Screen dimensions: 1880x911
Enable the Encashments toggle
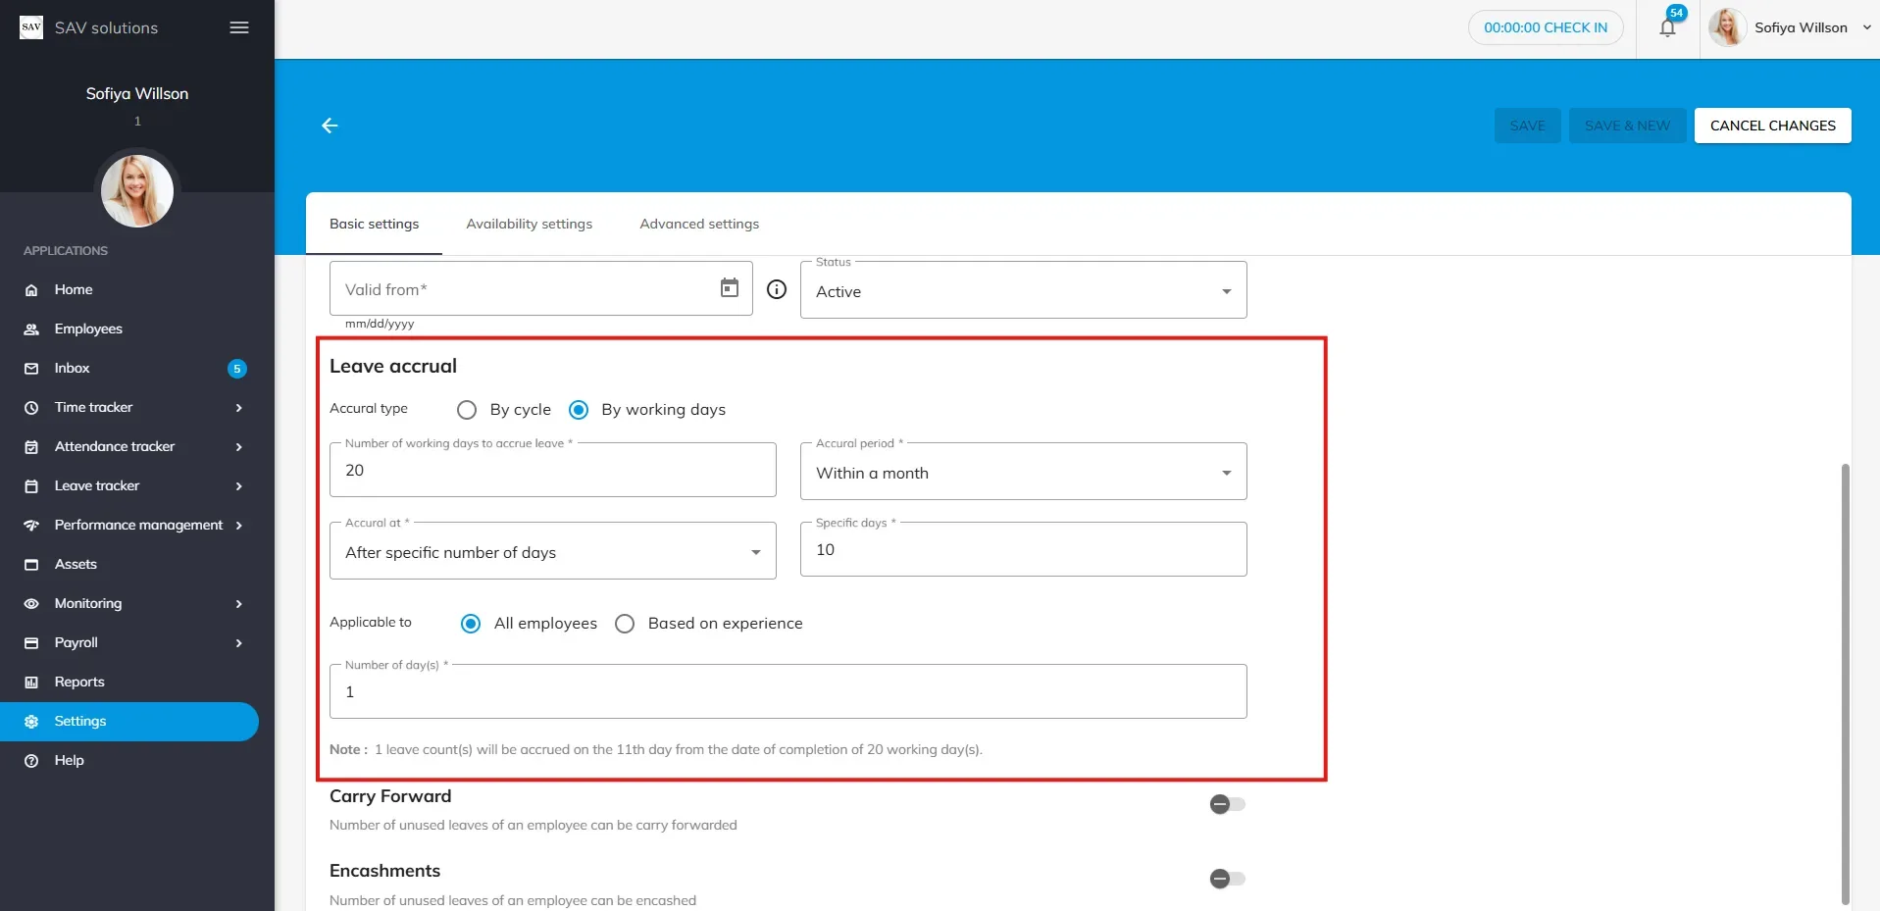point(1227,879)
